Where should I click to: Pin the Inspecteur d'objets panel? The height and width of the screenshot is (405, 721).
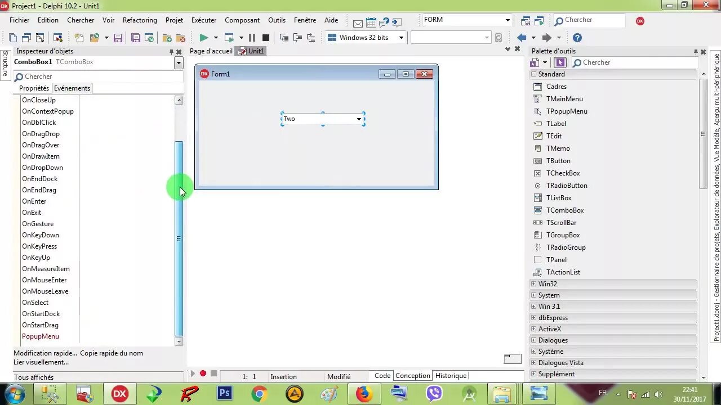[171, 52]
